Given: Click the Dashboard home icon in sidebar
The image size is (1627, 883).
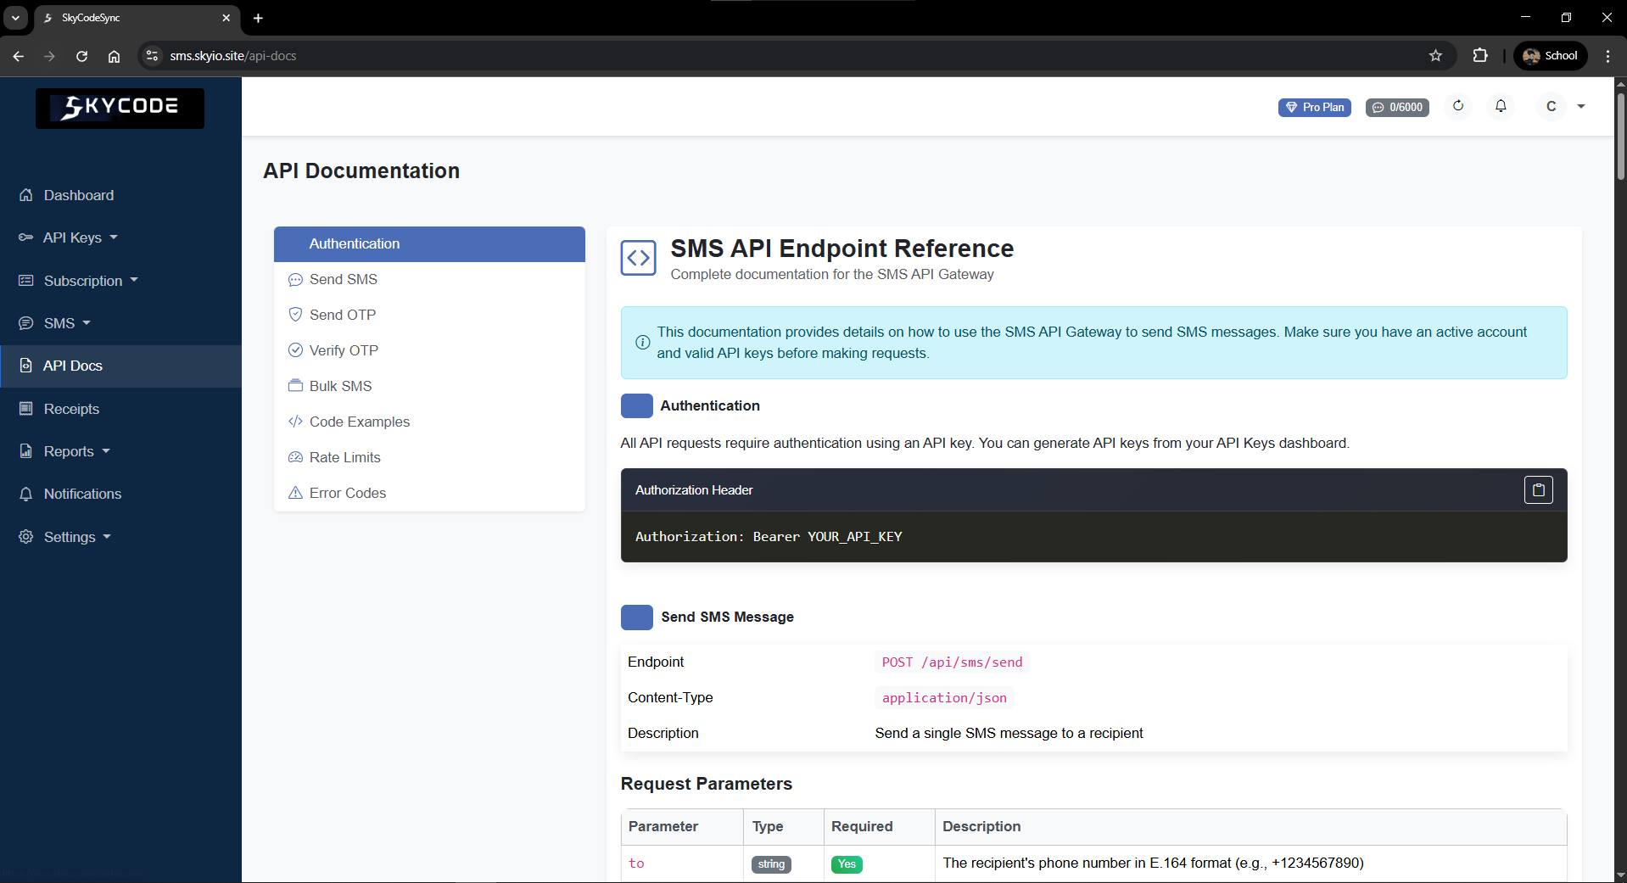Looking at the screenshot, I should 26,195.
